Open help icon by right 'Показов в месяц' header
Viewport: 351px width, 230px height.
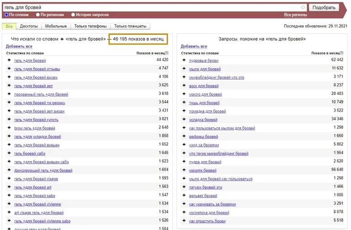342,53
